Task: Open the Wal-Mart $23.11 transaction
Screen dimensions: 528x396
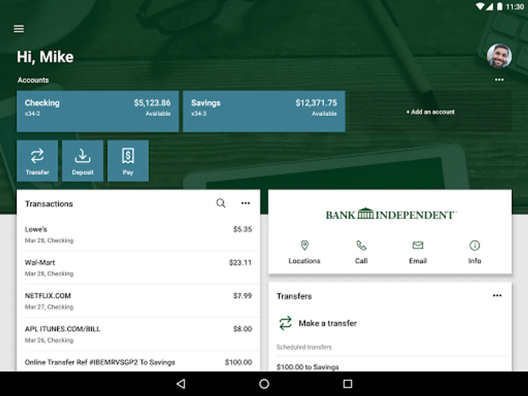Action: pyautogui.click(x=138, y=268)
